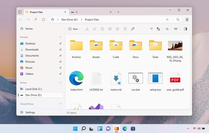The width and height of the screenshot is (209, 133).
Task: Click Dev Drive (D:) in the breadcrumb
Action: 70,20
